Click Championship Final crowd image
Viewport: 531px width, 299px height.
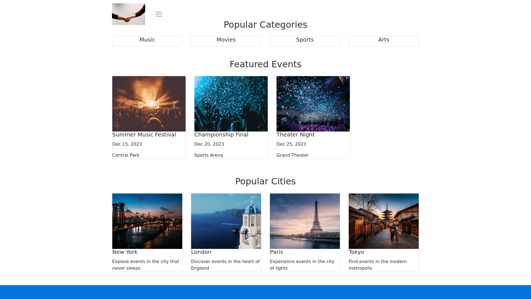231,104
